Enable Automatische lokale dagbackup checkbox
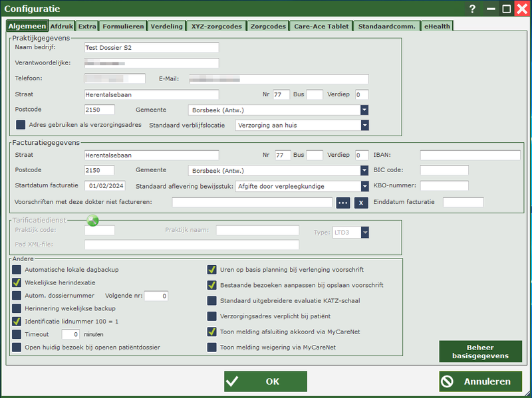Image resolution: width=532 pixels, height=398 pixels. click(x=17, y=270)
